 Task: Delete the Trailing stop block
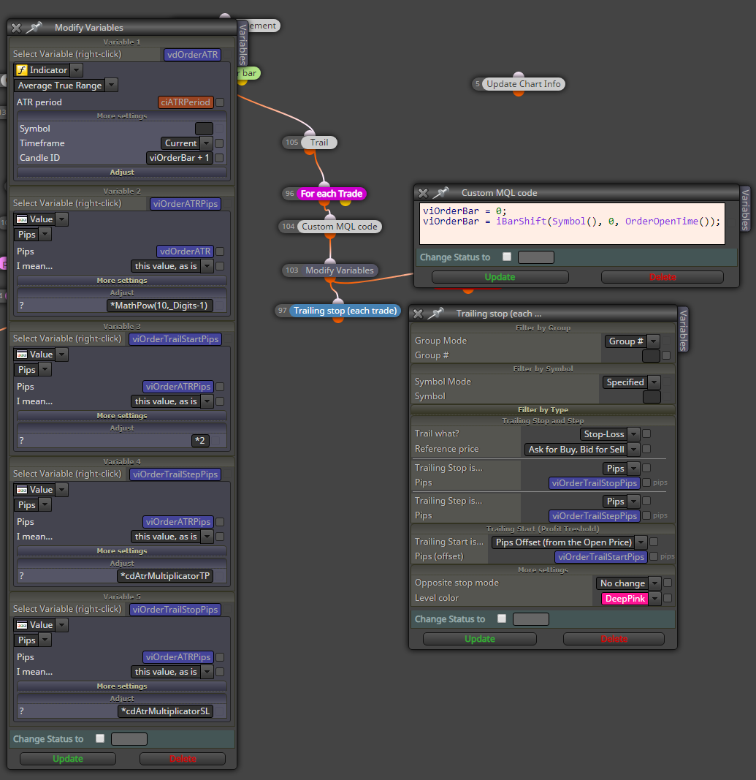tap(614, 639)
